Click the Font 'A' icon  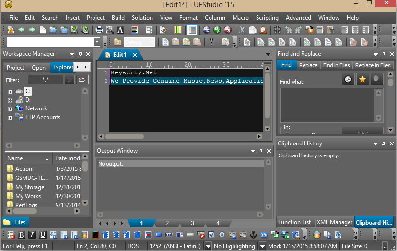[120, 30]
